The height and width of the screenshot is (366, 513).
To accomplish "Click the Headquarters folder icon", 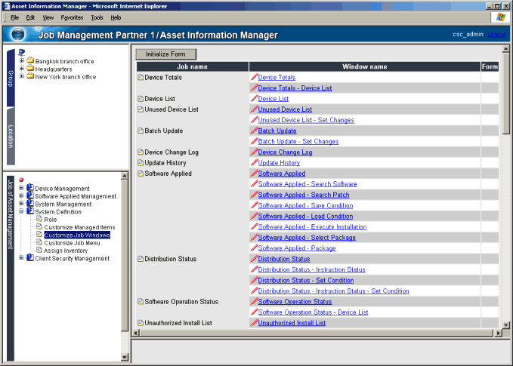I will [30, 68].
